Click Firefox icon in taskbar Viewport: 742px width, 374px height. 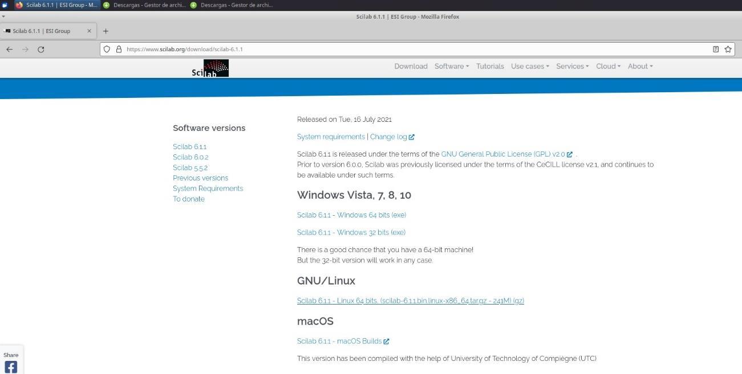pos(19,5)
